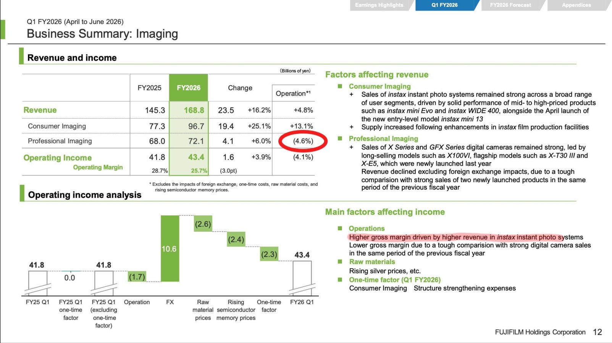Click the 'Revenue and income' section heading

(72, 58)
